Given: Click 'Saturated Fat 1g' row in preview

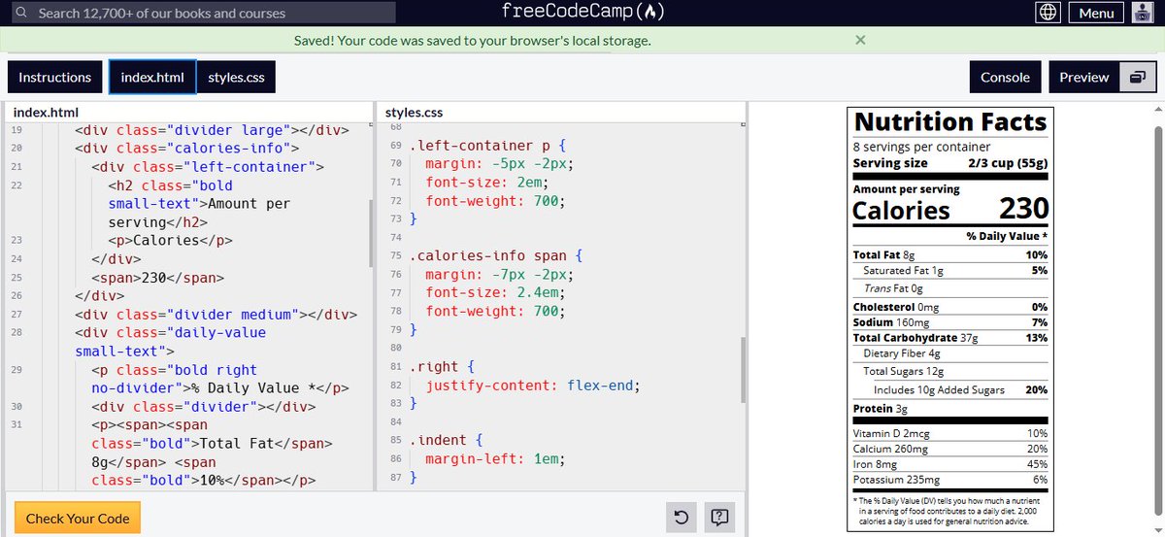Looking at the screenshot, I should (950, 270).
